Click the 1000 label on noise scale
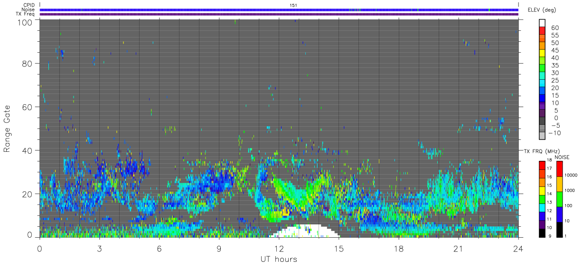The width and height of the screenshot is (583, 269). 570,190
